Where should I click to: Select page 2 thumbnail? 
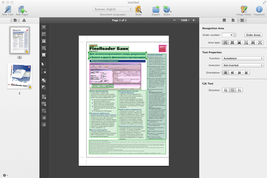[20, 76]
